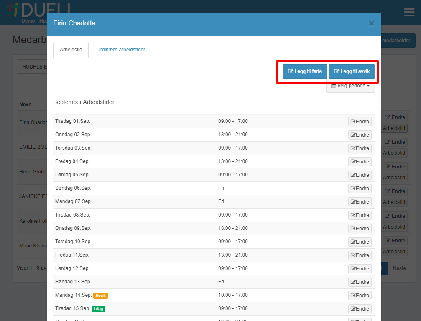Close the Eirin Charlotte dialog

pyautogui.click(x=371, y=24)
